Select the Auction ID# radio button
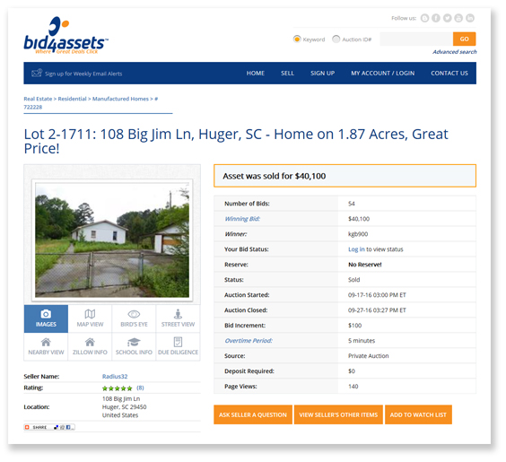This screenshot has width=506, height=462. (x=336, y=39)
